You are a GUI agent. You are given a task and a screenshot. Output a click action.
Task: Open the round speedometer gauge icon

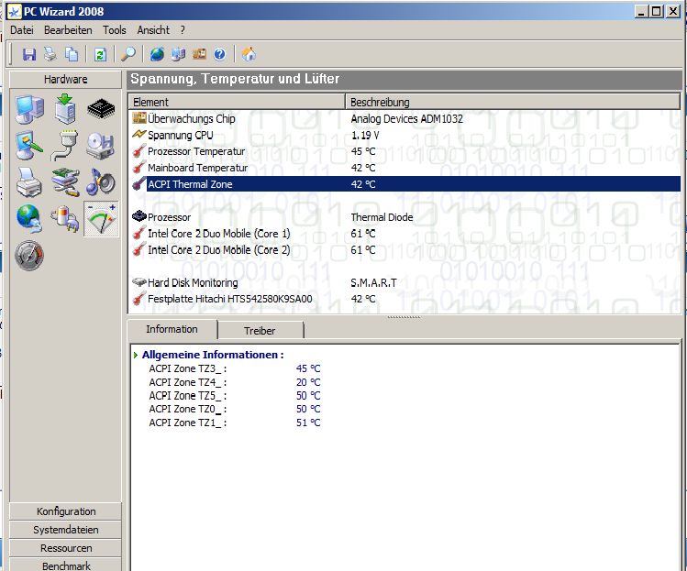pos(29,255)
